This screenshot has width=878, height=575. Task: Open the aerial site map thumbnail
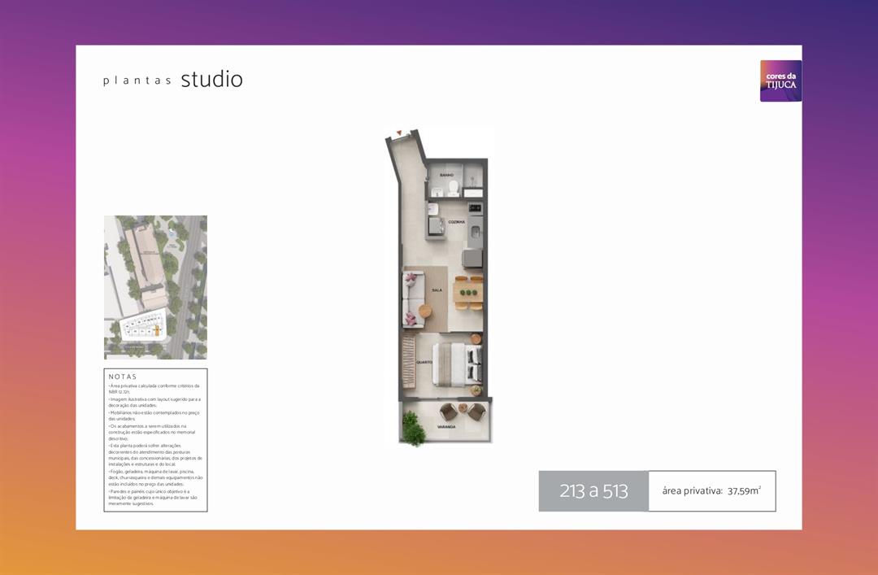click(x=155, y=286)
